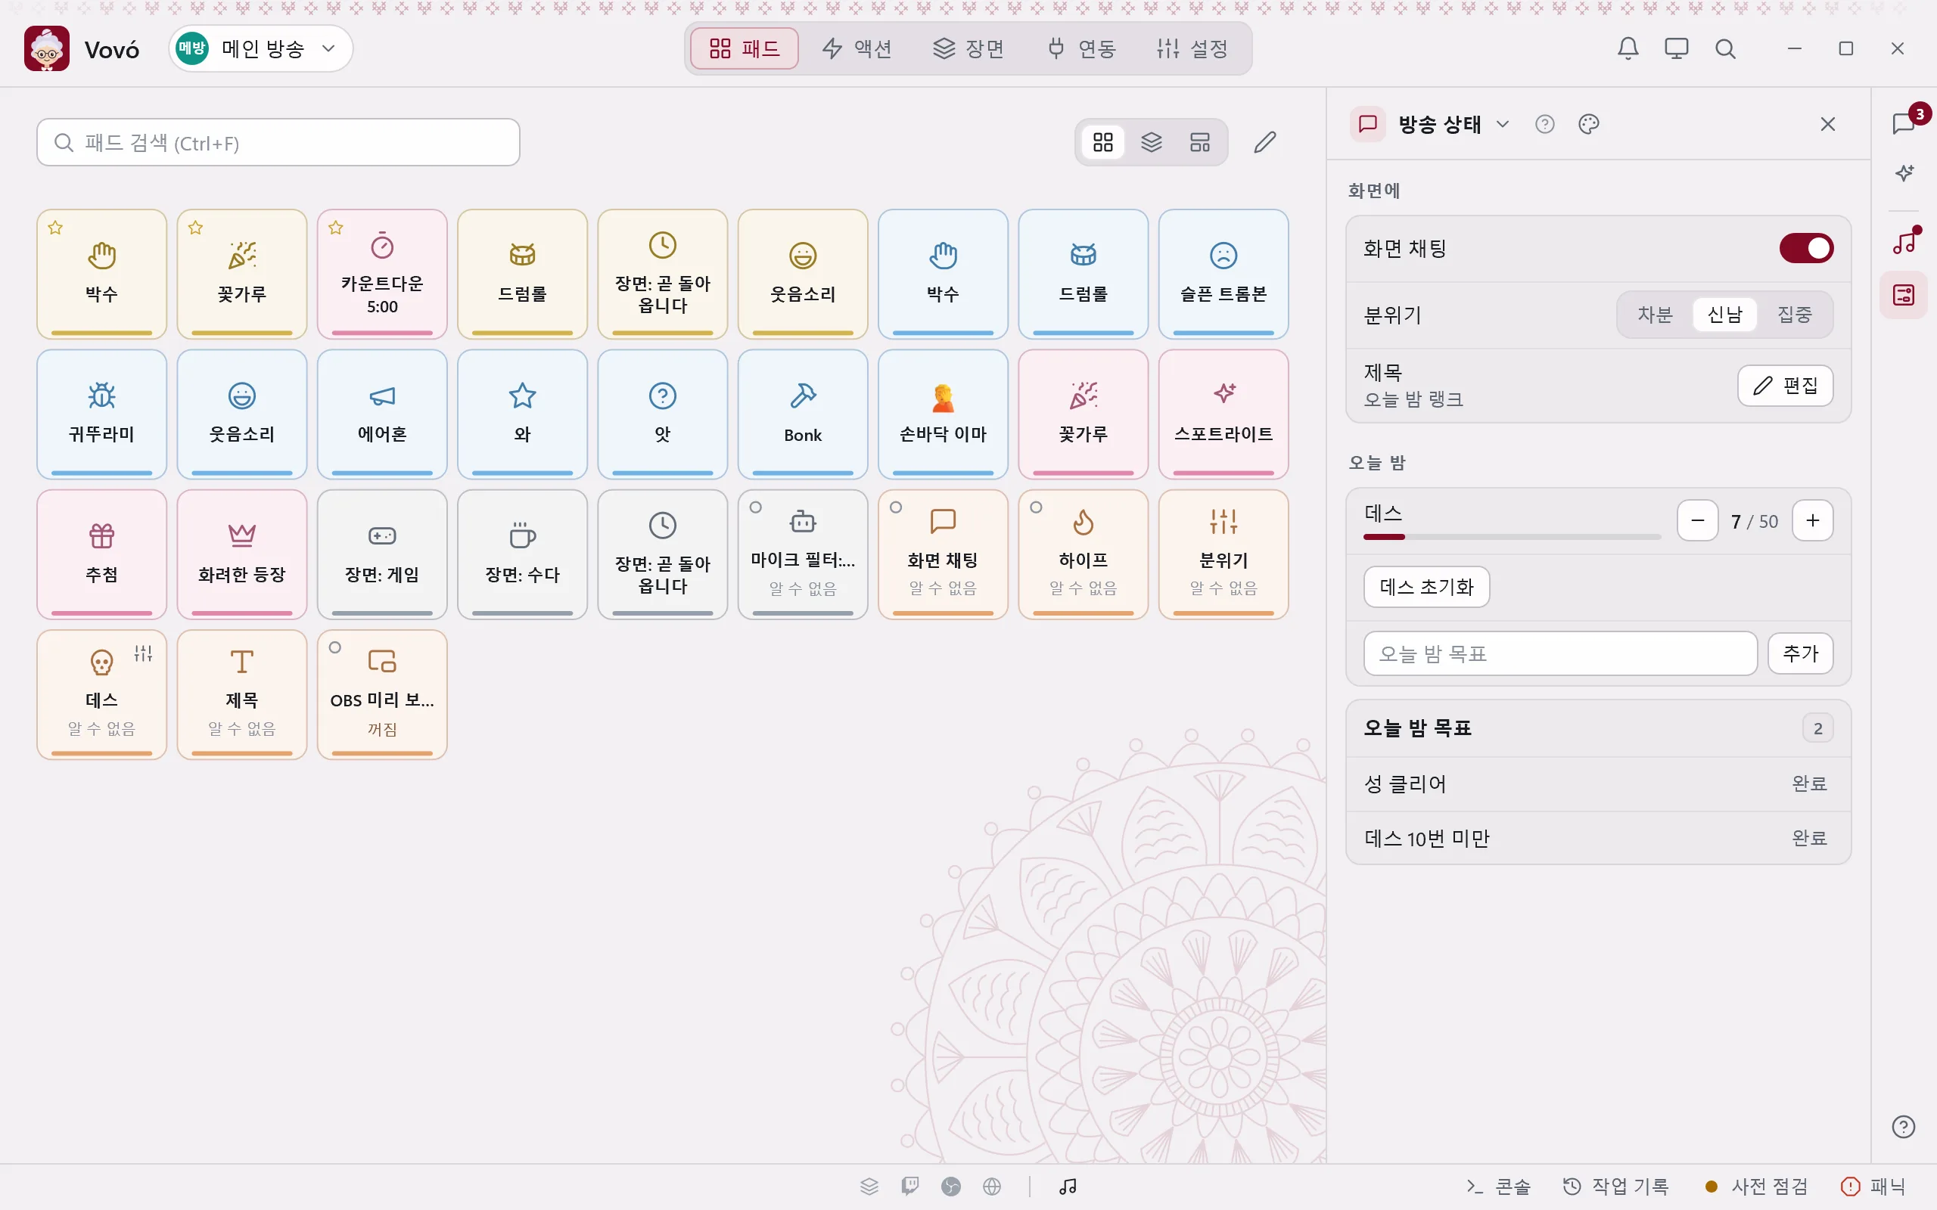Image resolution: width=1937 pixels, height=1210 pixels.
Task: Open the 콘솔 in status bar
Action: pos(1497,1186)
